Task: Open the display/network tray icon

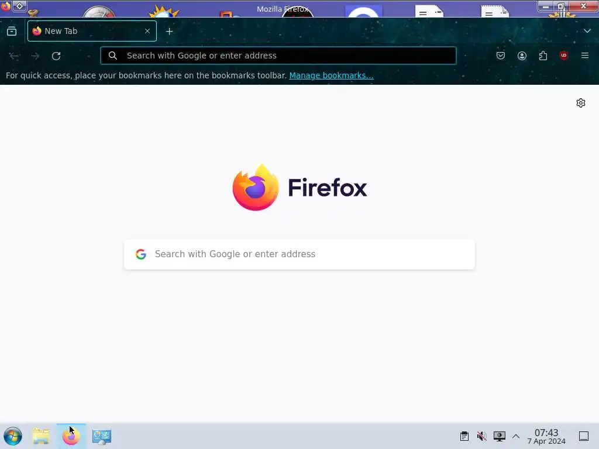Action: pos(500,436)
